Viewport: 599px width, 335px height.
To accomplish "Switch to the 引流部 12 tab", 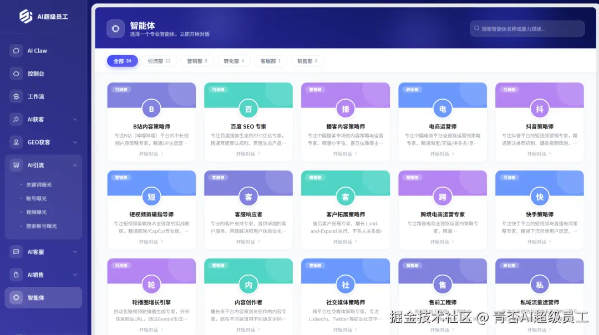I will coord(159,61).
